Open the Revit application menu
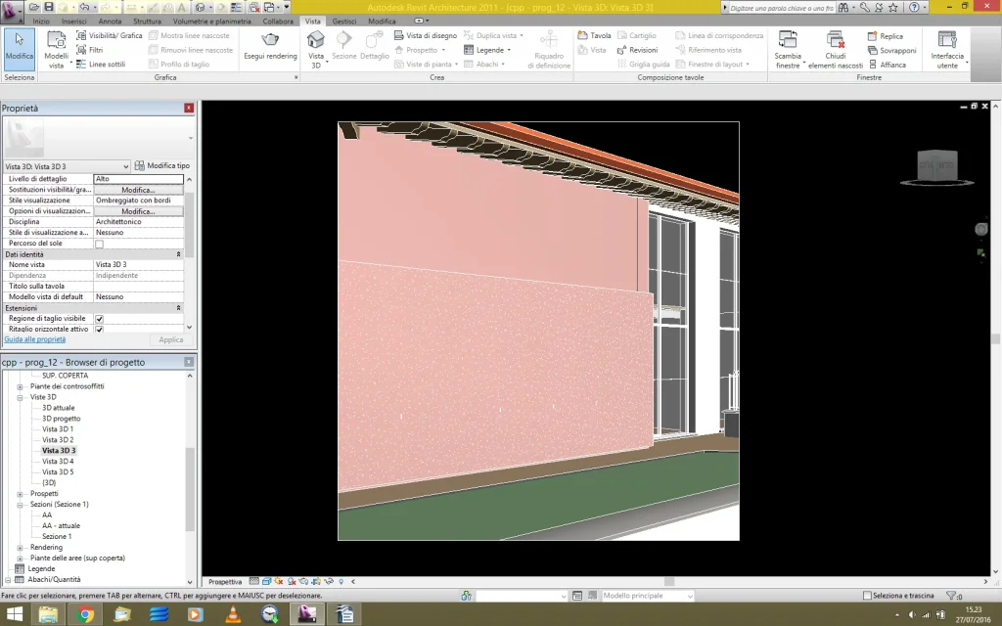1002x626 pixels. (11, 10)
